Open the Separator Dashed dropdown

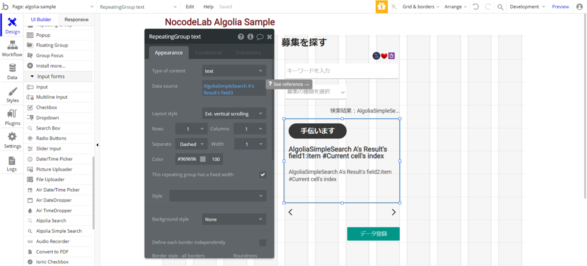tap(191, 144)
